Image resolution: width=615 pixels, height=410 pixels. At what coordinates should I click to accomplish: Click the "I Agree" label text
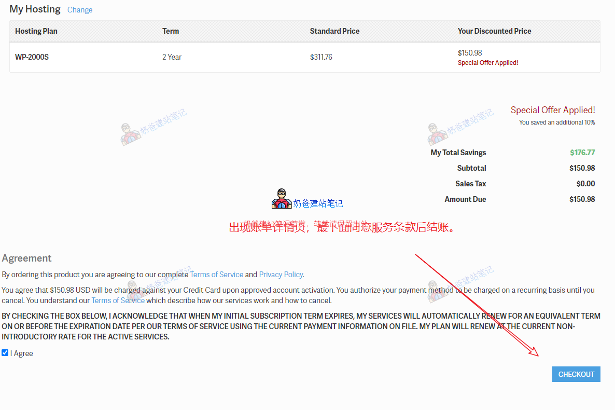click(23, 353)
